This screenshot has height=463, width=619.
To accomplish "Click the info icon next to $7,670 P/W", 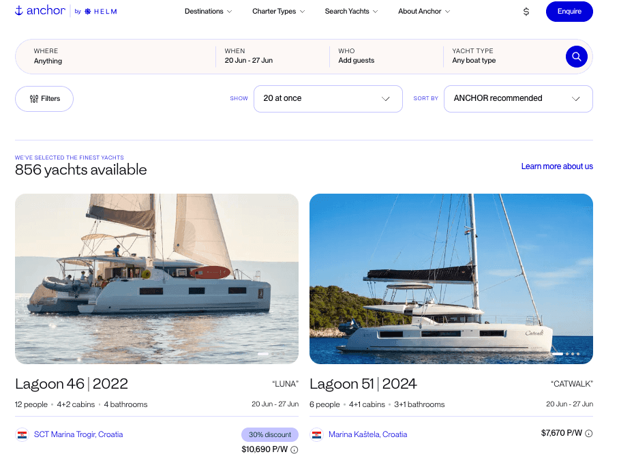I will click(x=589, y=434).
